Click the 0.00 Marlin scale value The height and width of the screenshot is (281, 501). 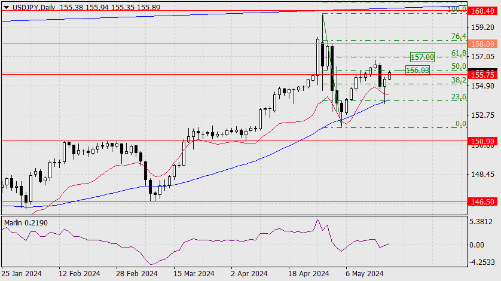click(x=477, y=245)
